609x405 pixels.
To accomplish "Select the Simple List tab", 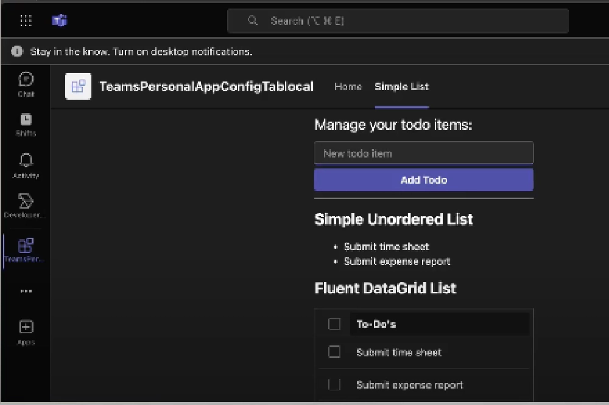I will click(x=401, y=86).
